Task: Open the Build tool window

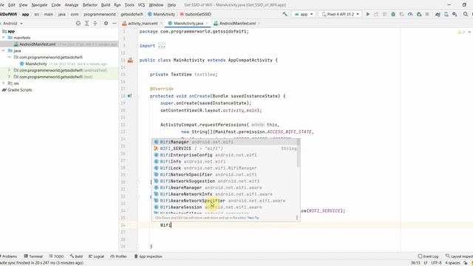Action: (76, 256)
